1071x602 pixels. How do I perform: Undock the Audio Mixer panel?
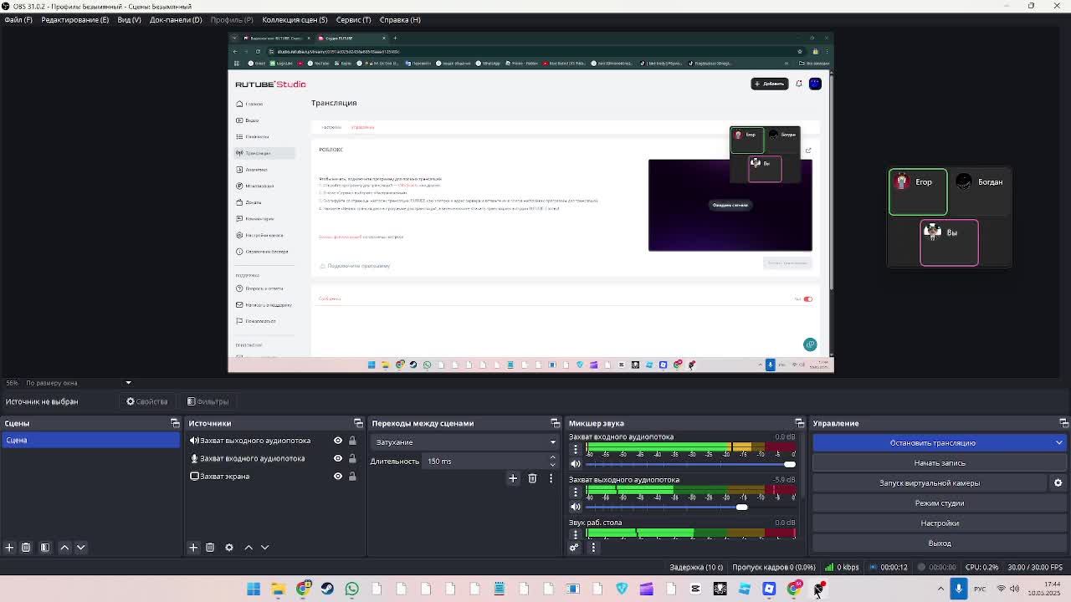[799, 423]
